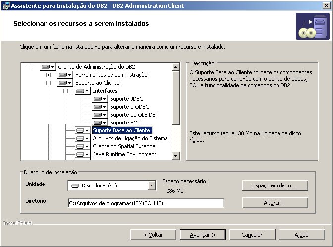This screenshot has width=333, height=247.
Task: Select the Suporte a ODBC feature
Action: click(x=129, y=107)
